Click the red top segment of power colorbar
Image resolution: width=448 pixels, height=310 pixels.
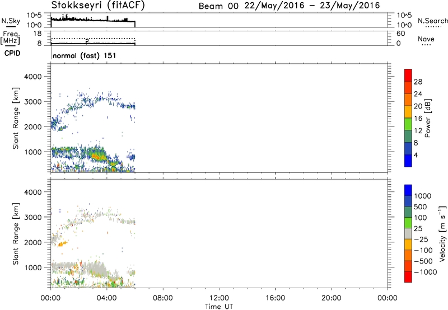coord(408,75)
